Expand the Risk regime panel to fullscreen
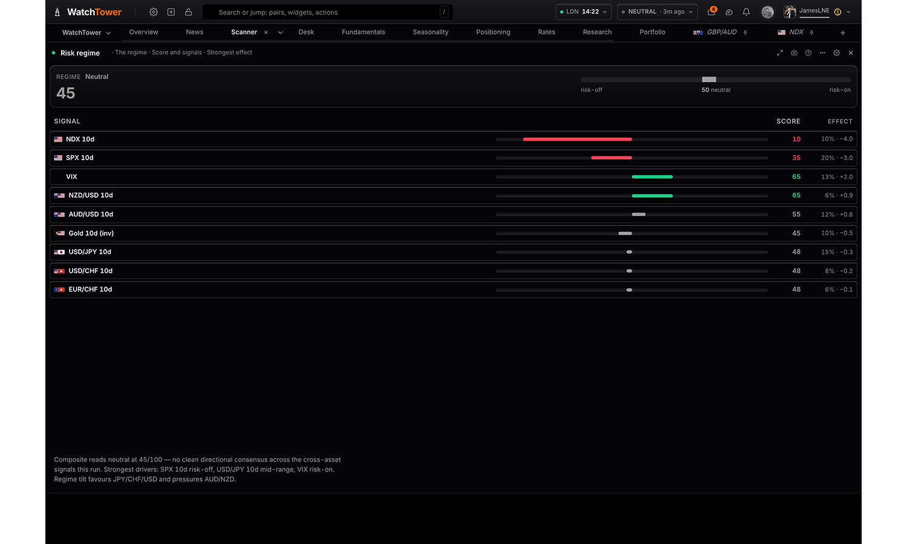 click(x=780, y=53)
